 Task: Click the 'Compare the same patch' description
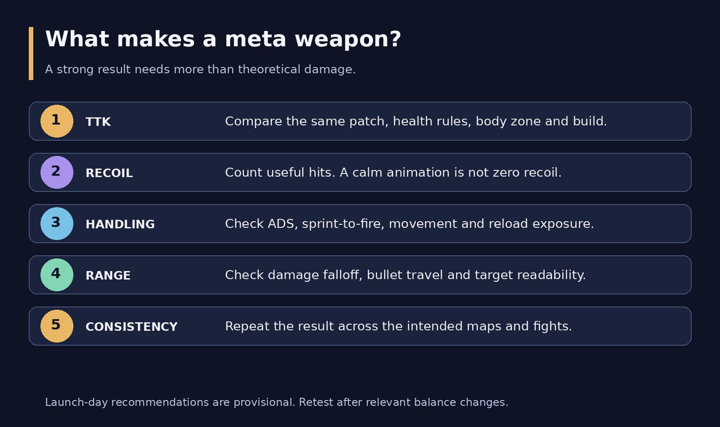coord(416,122)
